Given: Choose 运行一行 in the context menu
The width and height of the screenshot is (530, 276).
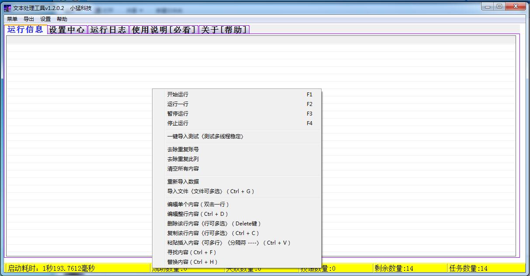Looking at the screenshot, I should tap(236, 104).
